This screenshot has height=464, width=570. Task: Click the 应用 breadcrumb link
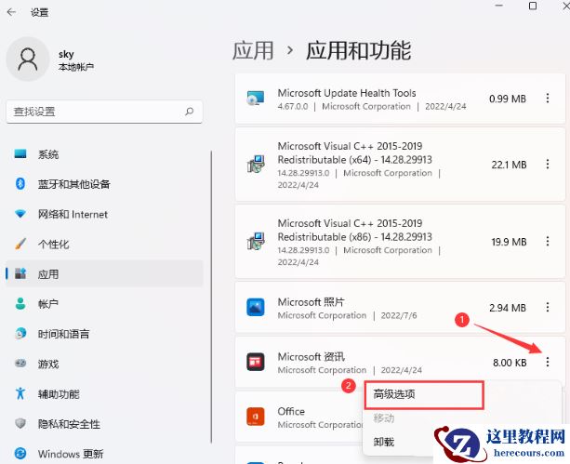coord(253,50)
